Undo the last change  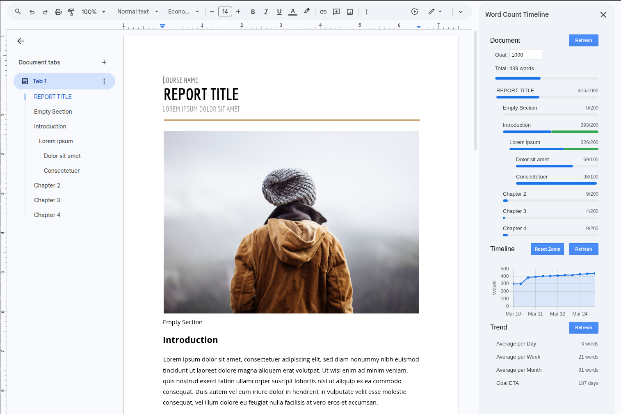pos(32,11)
